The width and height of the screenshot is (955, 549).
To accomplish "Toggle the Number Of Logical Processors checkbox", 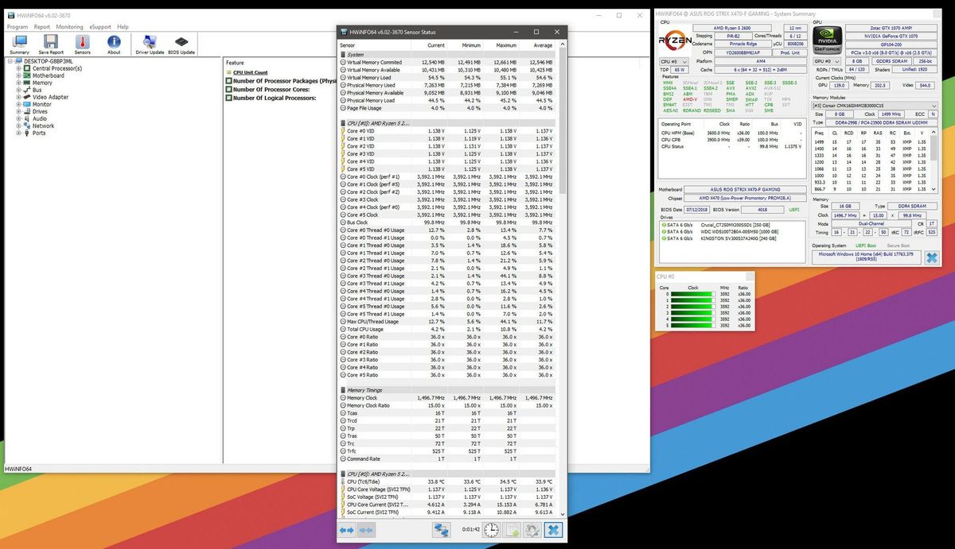I will click(x=230, y=98).
